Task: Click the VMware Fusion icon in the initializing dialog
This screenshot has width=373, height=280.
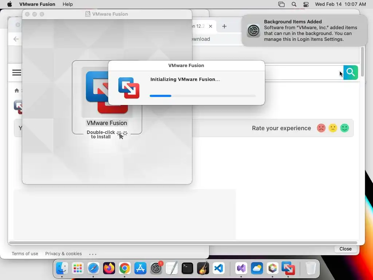Action: pos(129,88)
